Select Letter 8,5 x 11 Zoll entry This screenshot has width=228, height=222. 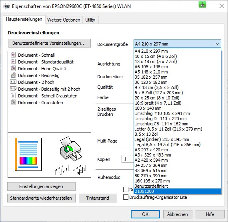coord(177,129)
